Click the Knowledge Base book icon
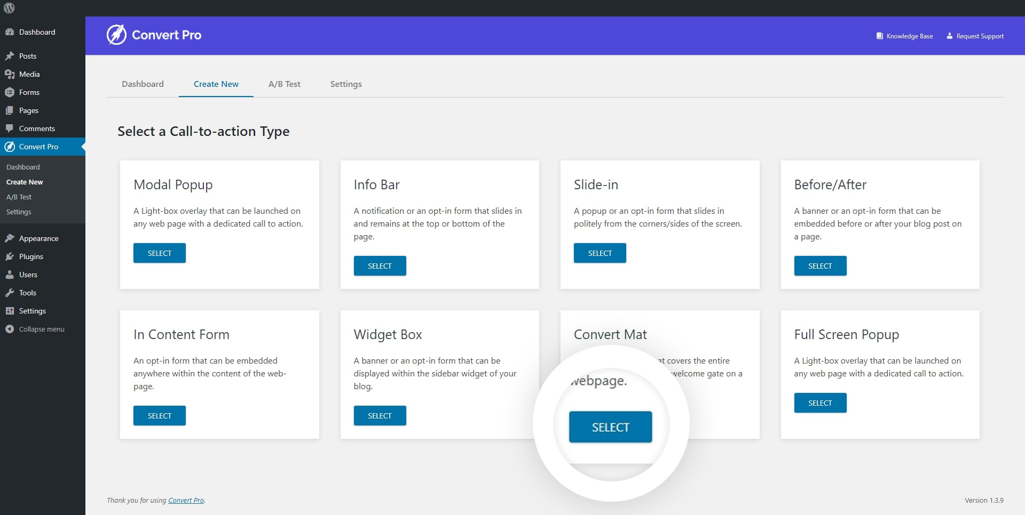The image size is (1025, 515). pos(879,36)
